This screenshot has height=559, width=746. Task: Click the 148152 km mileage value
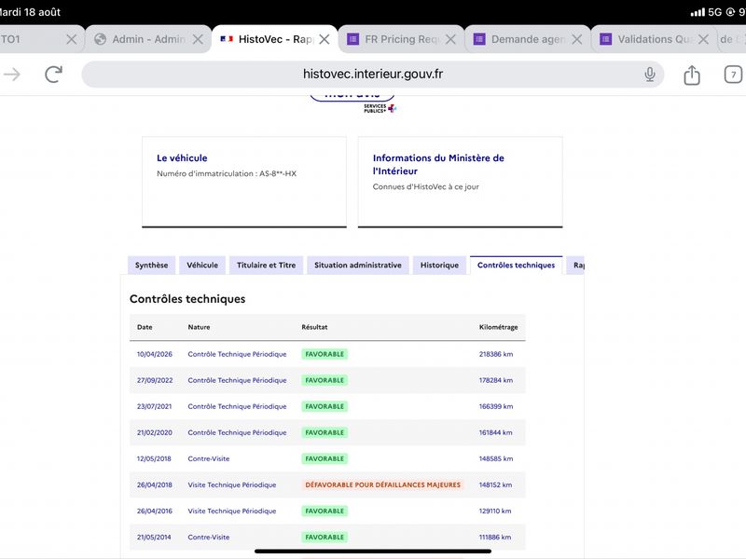point(495,484)
